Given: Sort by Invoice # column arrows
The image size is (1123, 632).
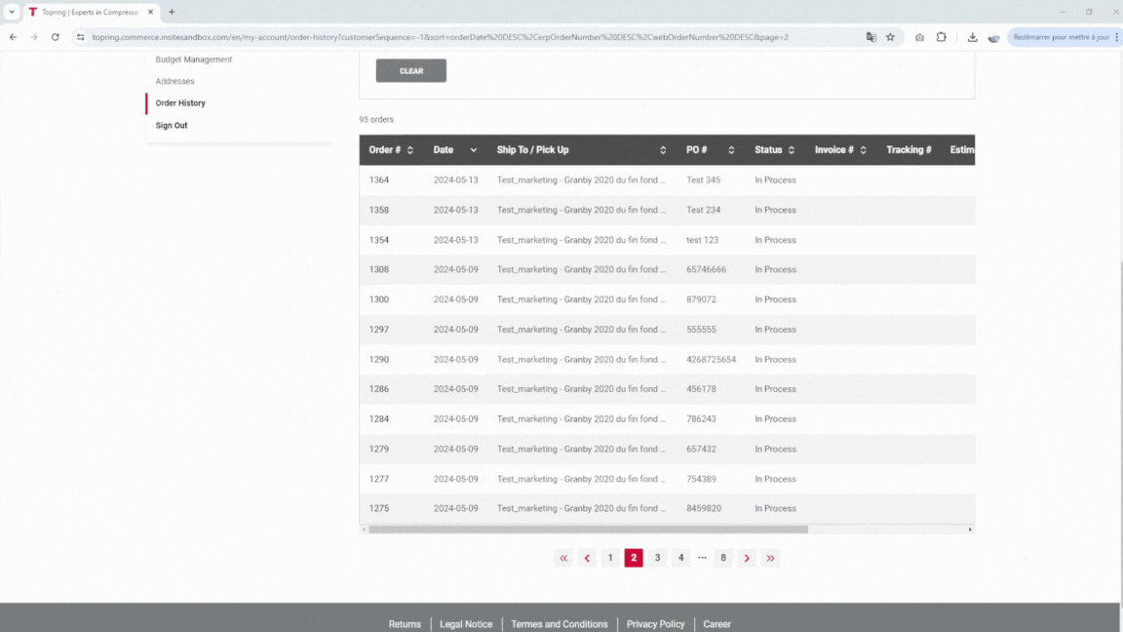Looking at the screenshot, I should [x=863, y=150].
